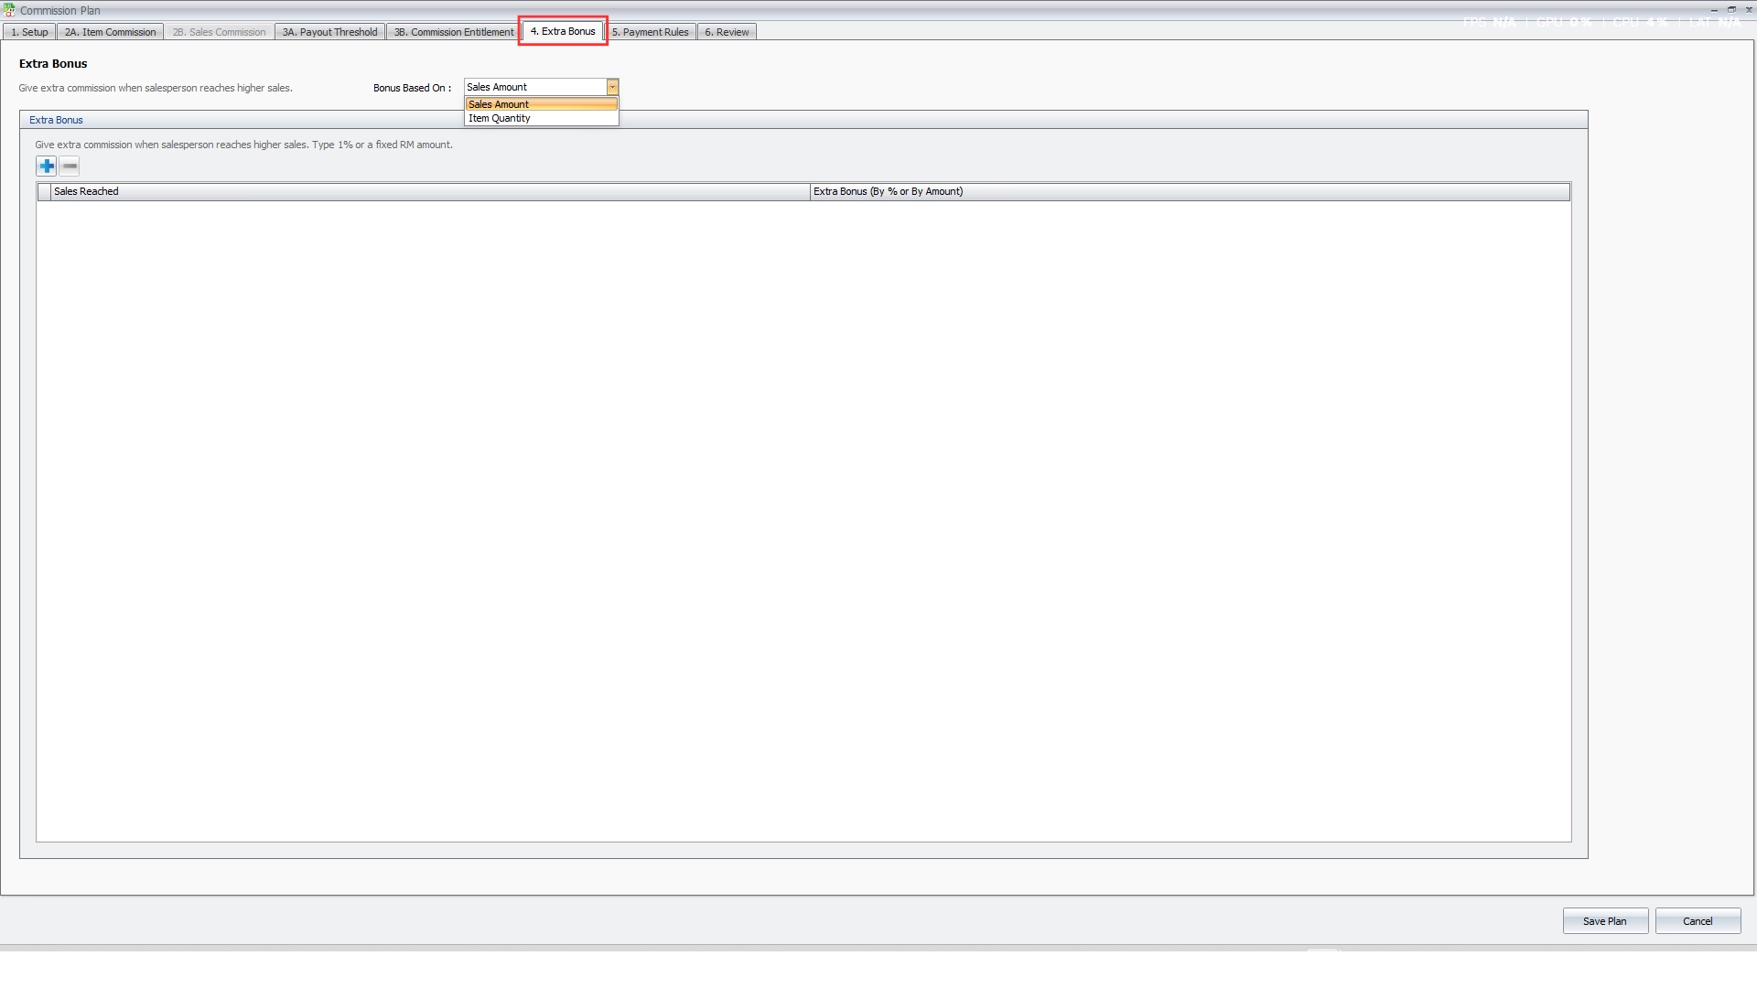Open the Bonus Based On dropdown arrow

coord(612,87)
